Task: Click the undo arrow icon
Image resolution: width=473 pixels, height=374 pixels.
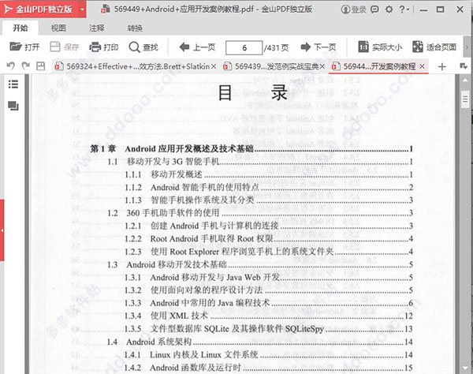Action: [11, 65]
